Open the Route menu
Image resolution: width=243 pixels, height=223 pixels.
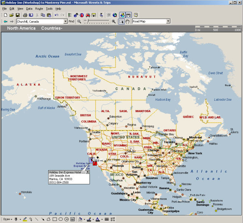pos(39,9)
